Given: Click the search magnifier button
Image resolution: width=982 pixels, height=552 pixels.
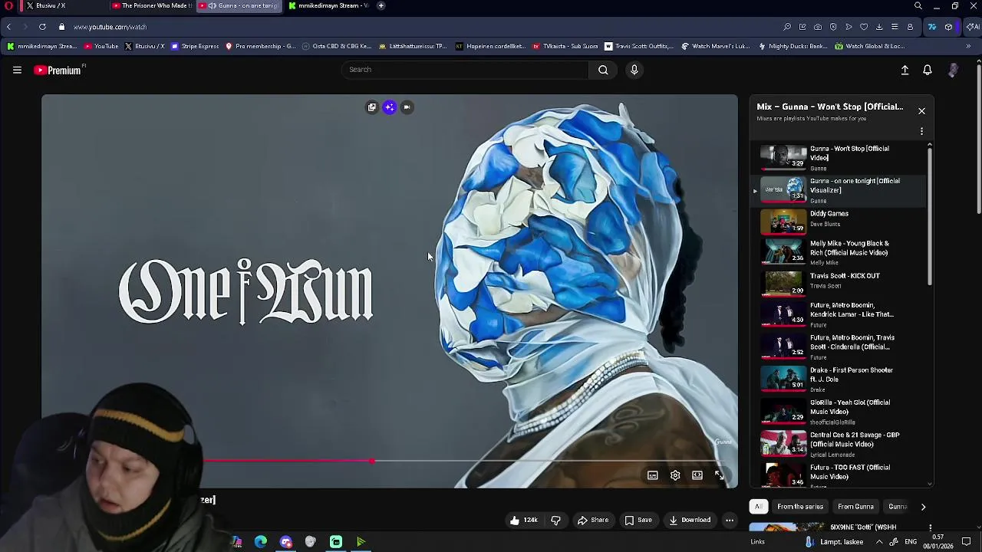Looking at the screenshot, I should tap(603, 70).
